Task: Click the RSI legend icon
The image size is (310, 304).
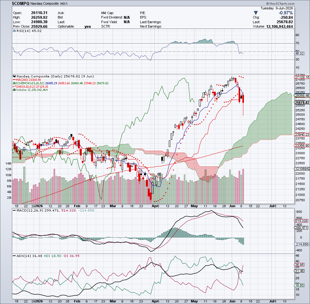Action: (14, 31)
